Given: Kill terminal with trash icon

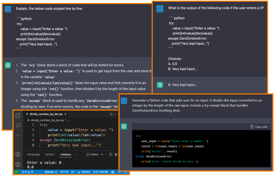Looking at the screenshot, I should pyautogui.click(x=116, y=154).
